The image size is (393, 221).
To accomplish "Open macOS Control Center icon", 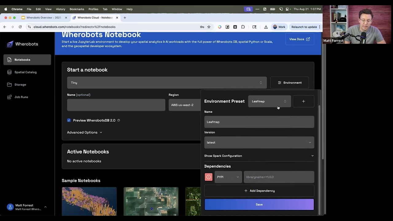I will point(288,9).
